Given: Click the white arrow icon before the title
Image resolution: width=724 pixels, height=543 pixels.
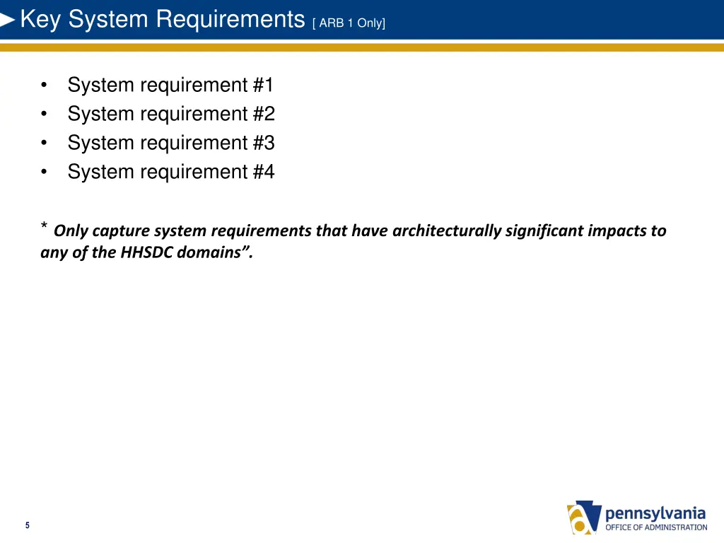Looking at the screenshot, I should click(x=7, y=20).
